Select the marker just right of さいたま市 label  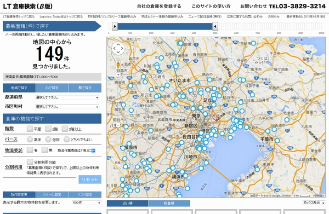coord(197,83)
